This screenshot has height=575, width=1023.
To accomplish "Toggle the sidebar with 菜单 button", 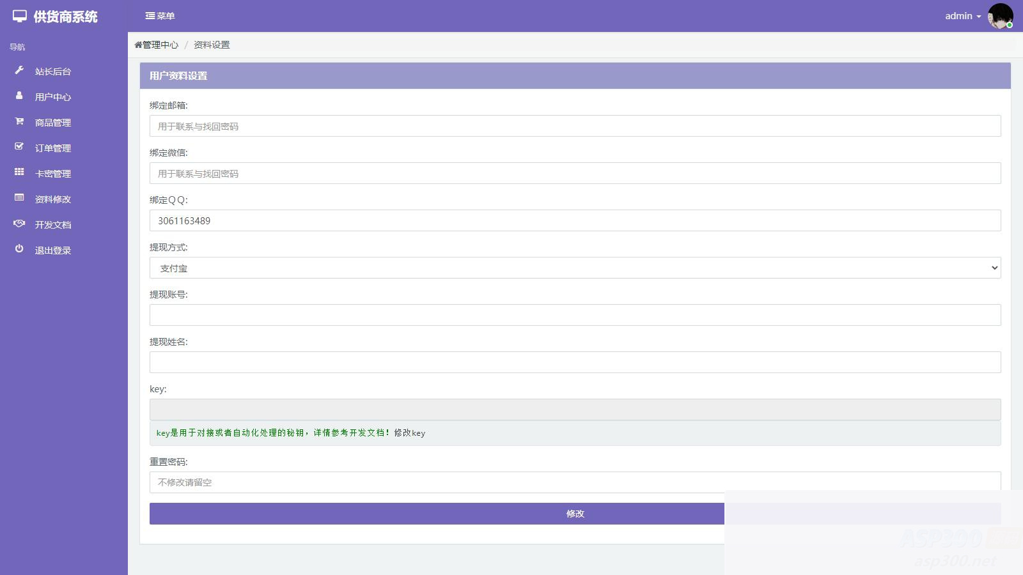I will tap(160, 16).
